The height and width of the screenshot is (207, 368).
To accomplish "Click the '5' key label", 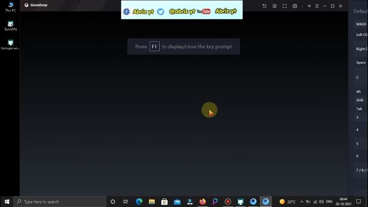I will click(x=357, y=144).
